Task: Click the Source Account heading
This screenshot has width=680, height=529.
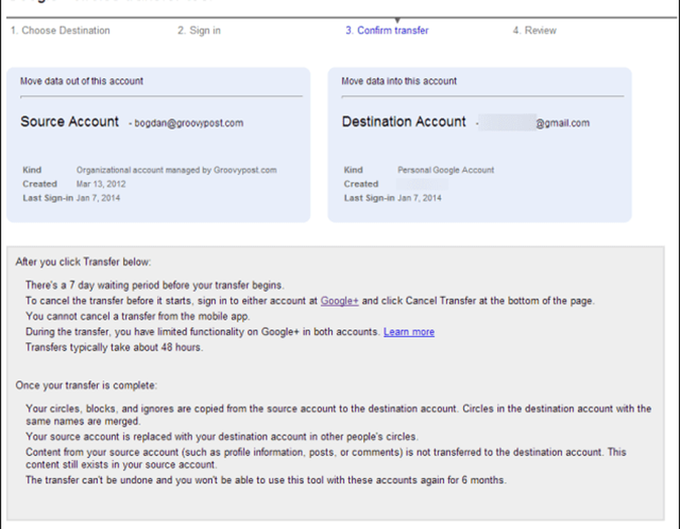Action: 69,122
